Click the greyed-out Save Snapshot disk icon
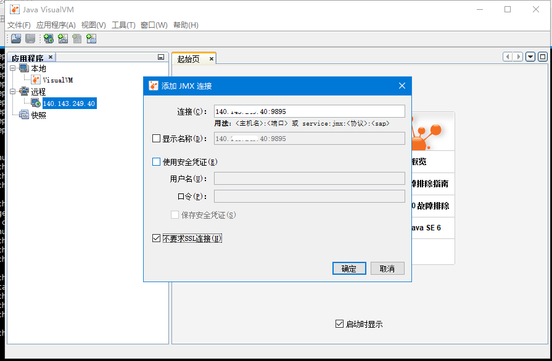The height and width of the screenshot is (361, 552). coord(30,39)
